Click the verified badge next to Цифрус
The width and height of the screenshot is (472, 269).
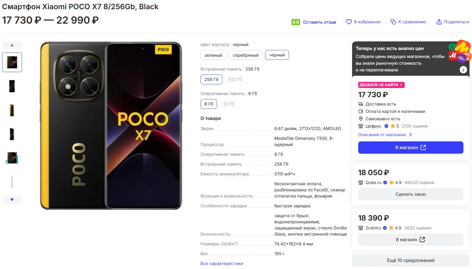(x=386, y=126)
